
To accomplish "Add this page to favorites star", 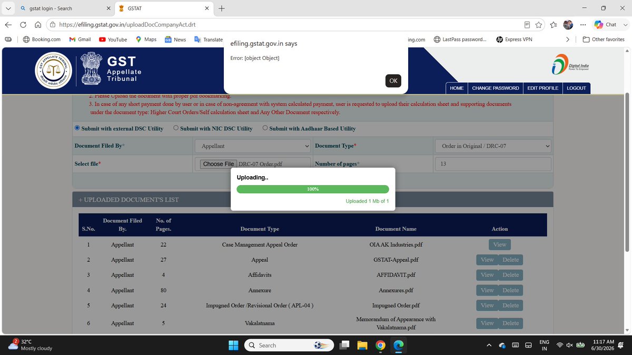I will tap(539, 24).
